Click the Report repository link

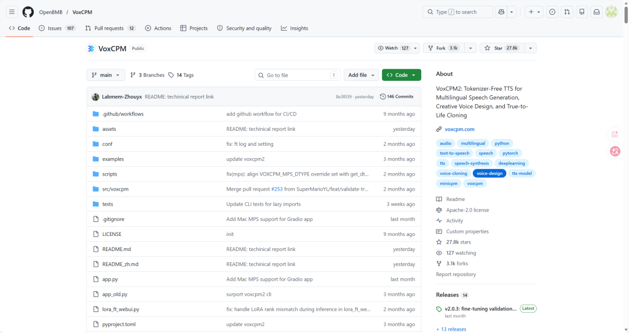pyautogui.click(x=455, y=274)
